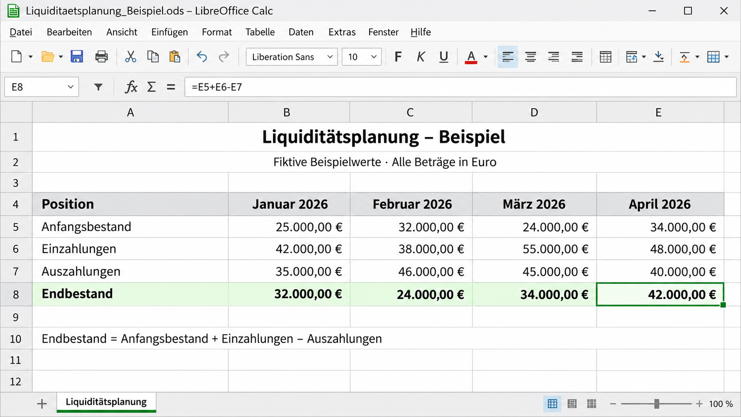Click the Redo arrow icon
Screen dimensions: 741x417
pos(224,57)
